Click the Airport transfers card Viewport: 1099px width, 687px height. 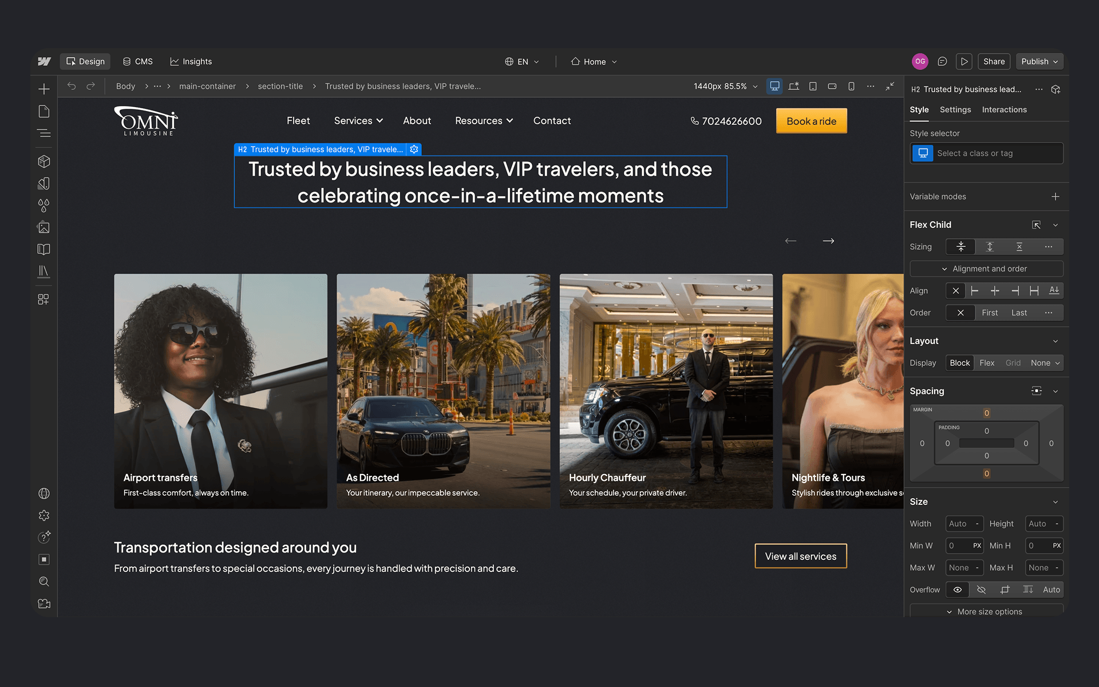click(x=221, y=391)
